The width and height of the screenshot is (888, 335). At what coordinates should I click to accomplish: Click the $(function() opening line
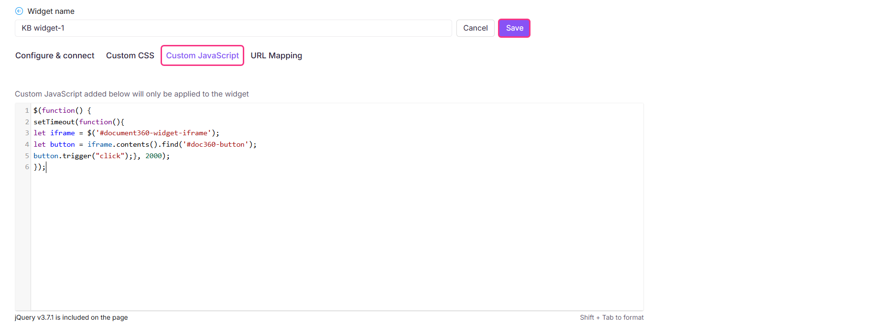(62, 110)
